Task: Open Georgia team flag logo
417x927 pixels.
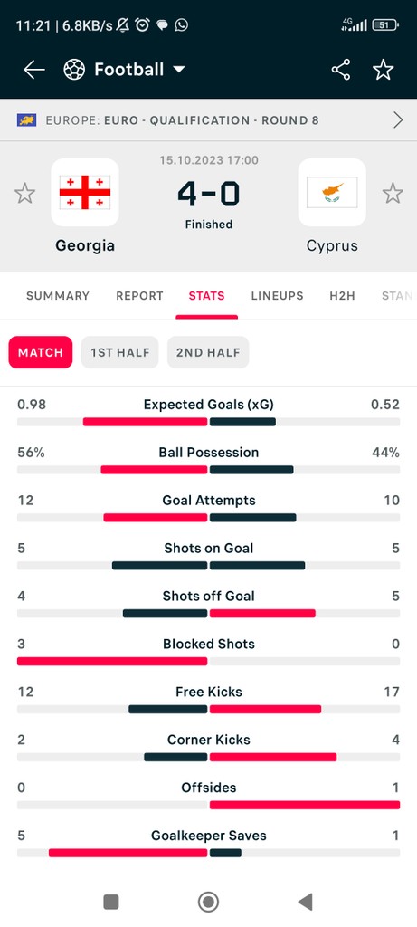Action: tap(85, 193)
